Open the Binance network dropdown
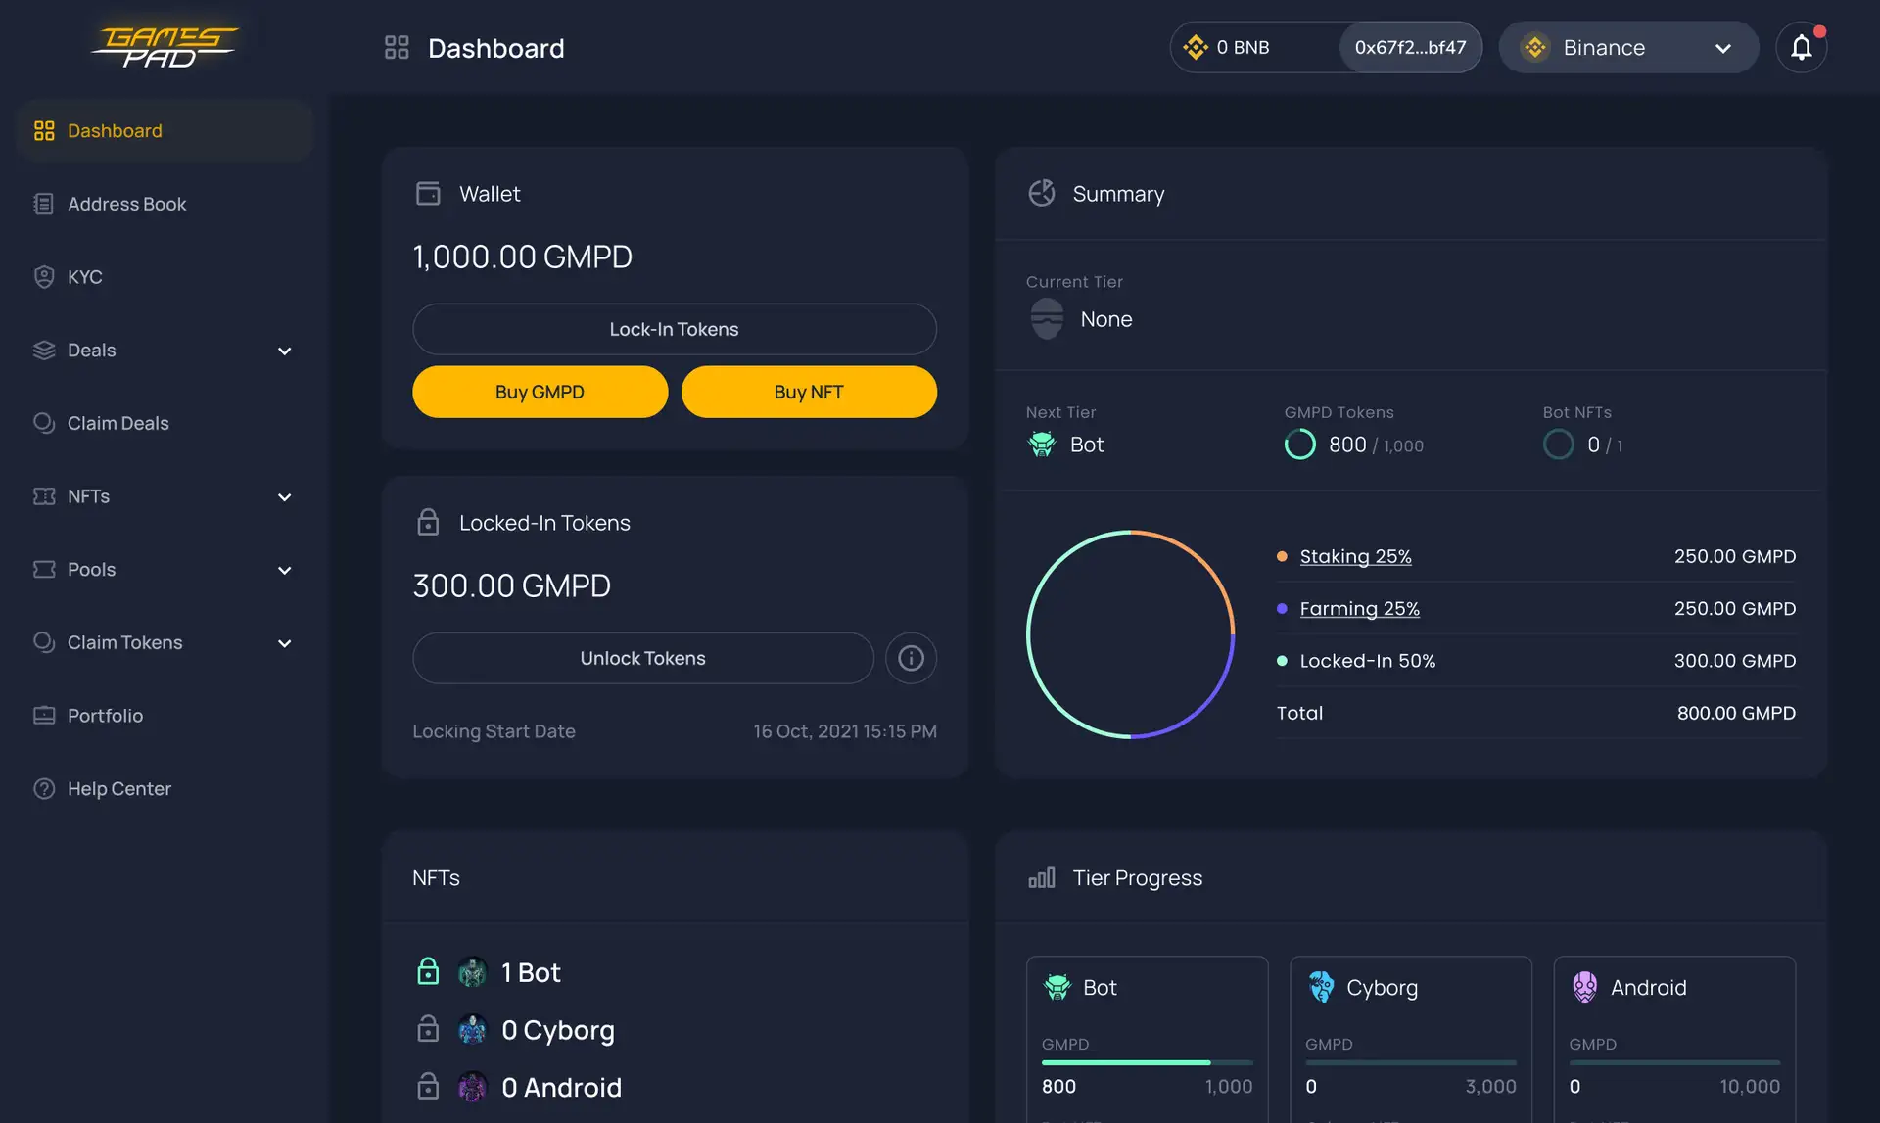The width and height of the screenshot is (1880, 1123). (x=1628, y=47)
